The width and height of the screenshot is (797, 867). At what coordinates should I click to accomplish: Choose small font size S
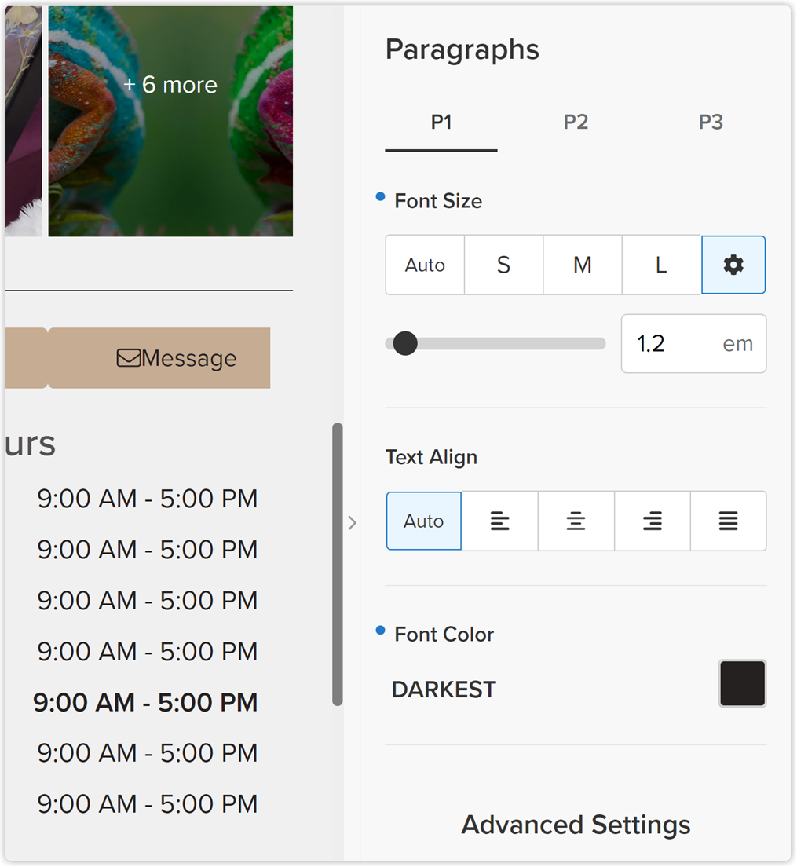click(x=503, y=265)
